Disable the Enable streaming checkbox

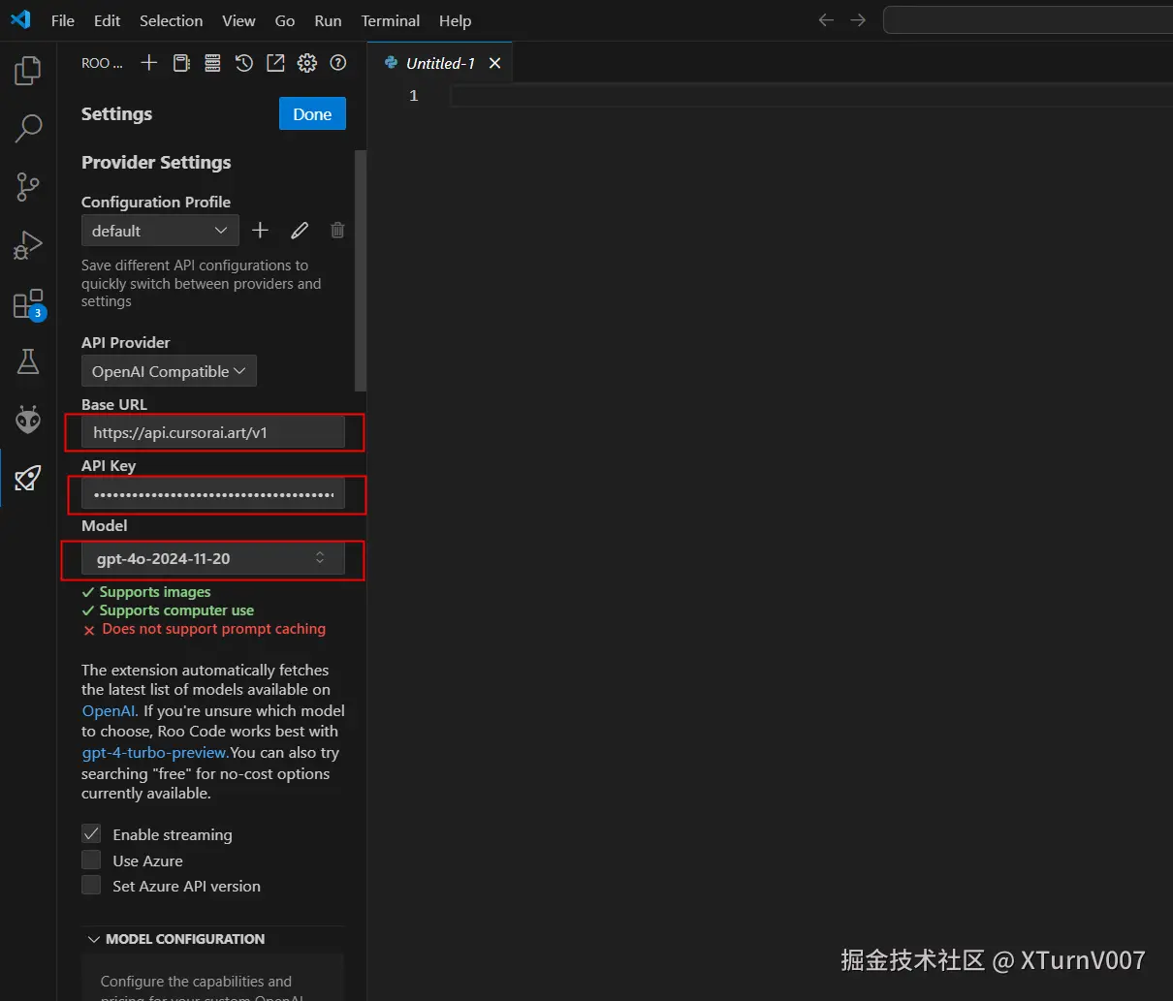point(90,834)
